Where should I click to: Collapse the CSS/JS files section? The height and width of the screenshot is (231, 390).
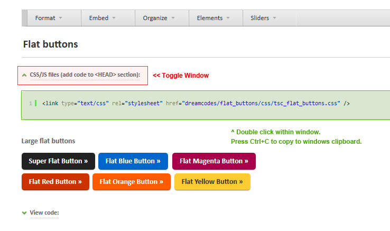tap(85, 75)
